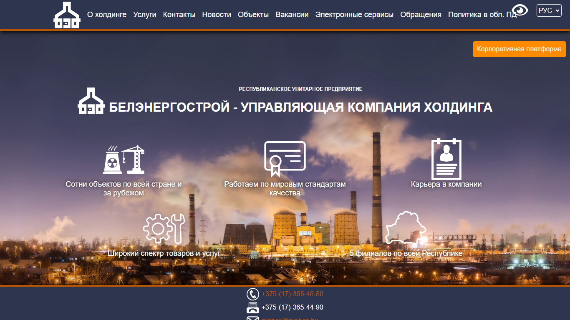Open Работаем по мировым стандартам качества

[285, 188]
